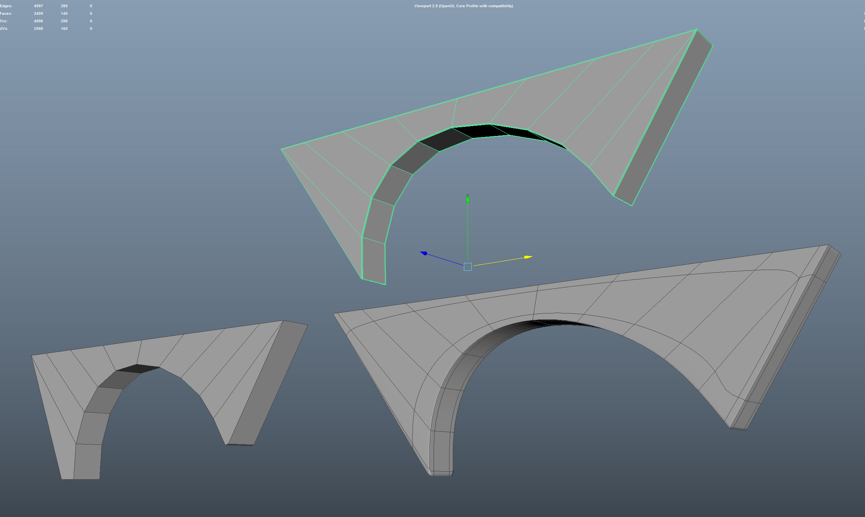Click the Faces count showing 2499
The width and height of the screenshot is (865, 517).
pyautogui.click(x=38, y=13)
